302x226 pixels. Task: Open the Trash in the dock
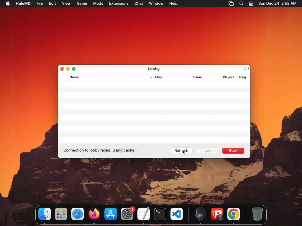[x=257, y=214]
